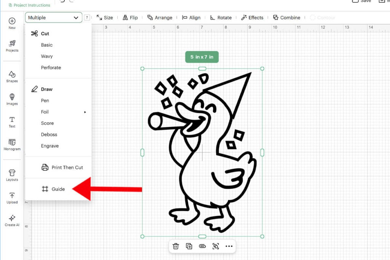Open the Rotate tool
Screen dimensions: 390x260
click(x=221, y=18)
